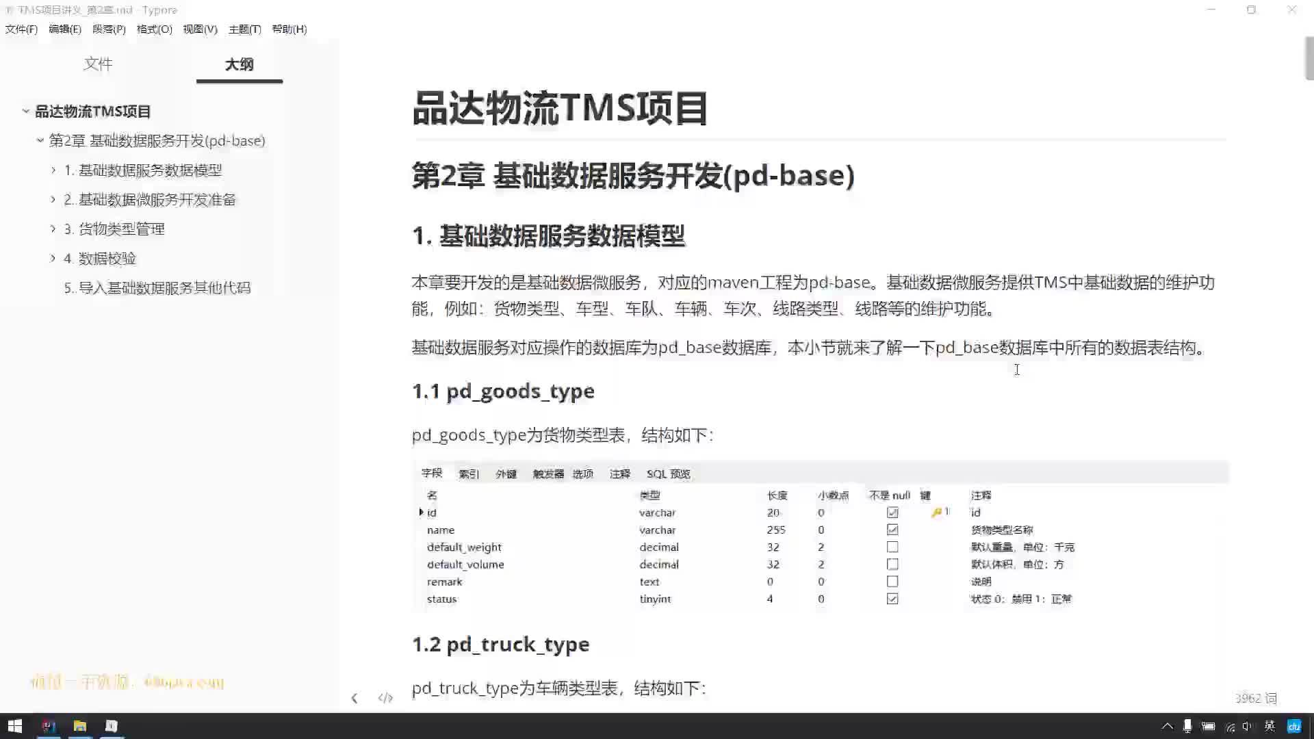
Task: Open the 视图(V) menu
Action: pos(200,29)
